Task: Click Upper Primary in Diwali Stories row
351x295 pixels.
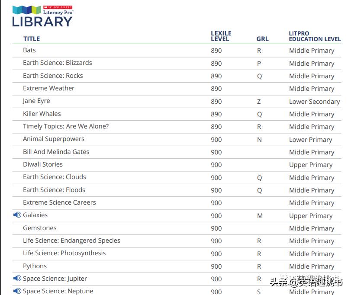Action: 311,165
